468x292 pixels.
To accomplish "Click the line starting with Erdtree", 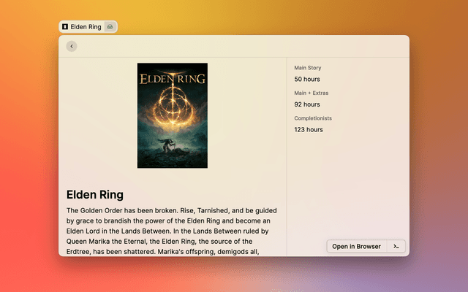I will (x=162, y=252).
